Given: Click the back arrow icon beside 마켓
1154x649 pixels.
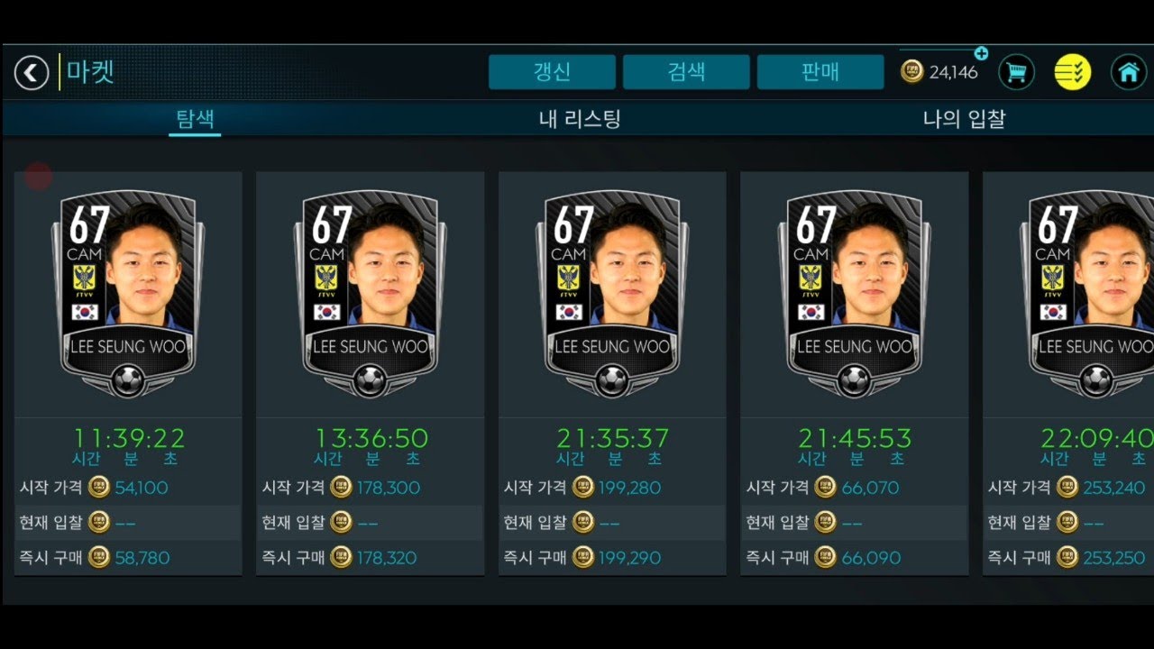Looking at the screenshot, I should click(x=32, y=72).
